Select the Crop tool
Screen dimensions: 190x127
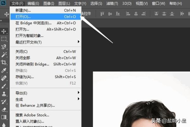4,62
